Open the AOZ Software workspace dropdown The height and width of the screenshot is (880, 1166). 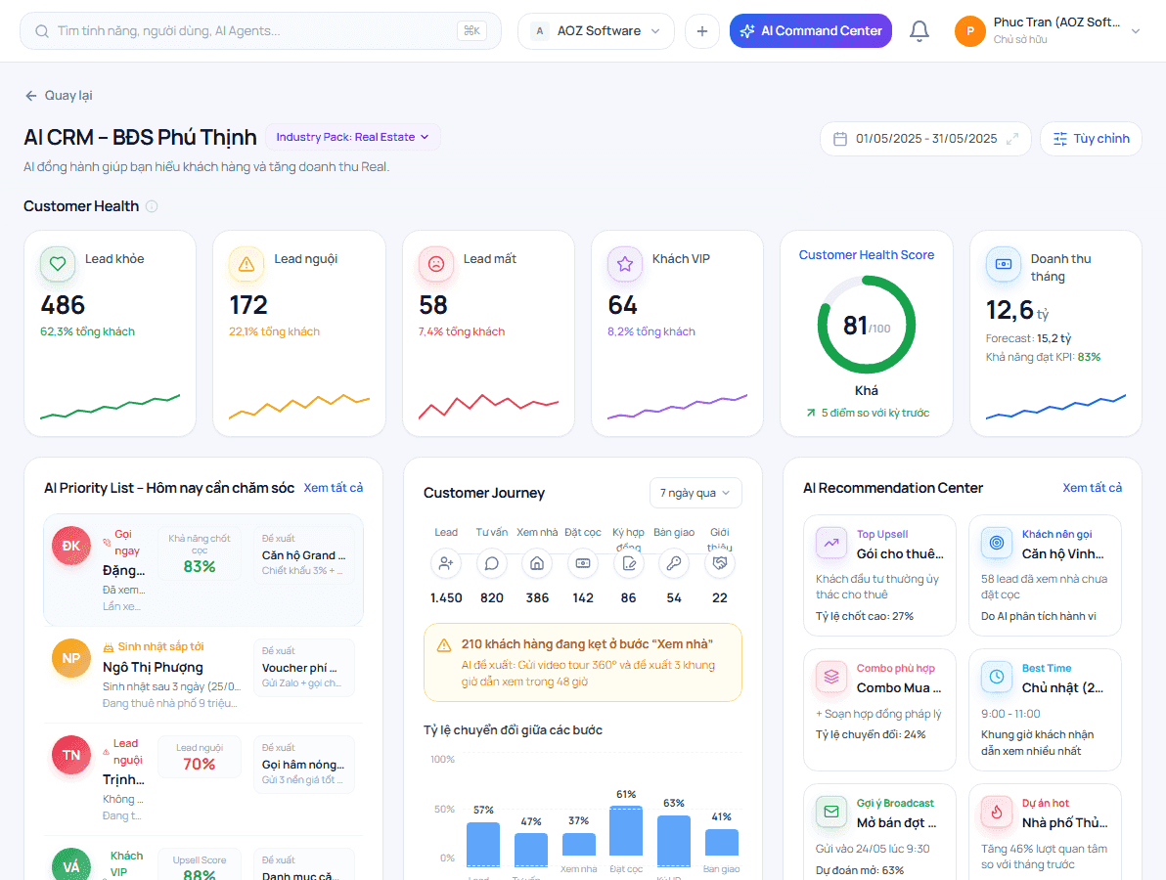tap(596, 31)
